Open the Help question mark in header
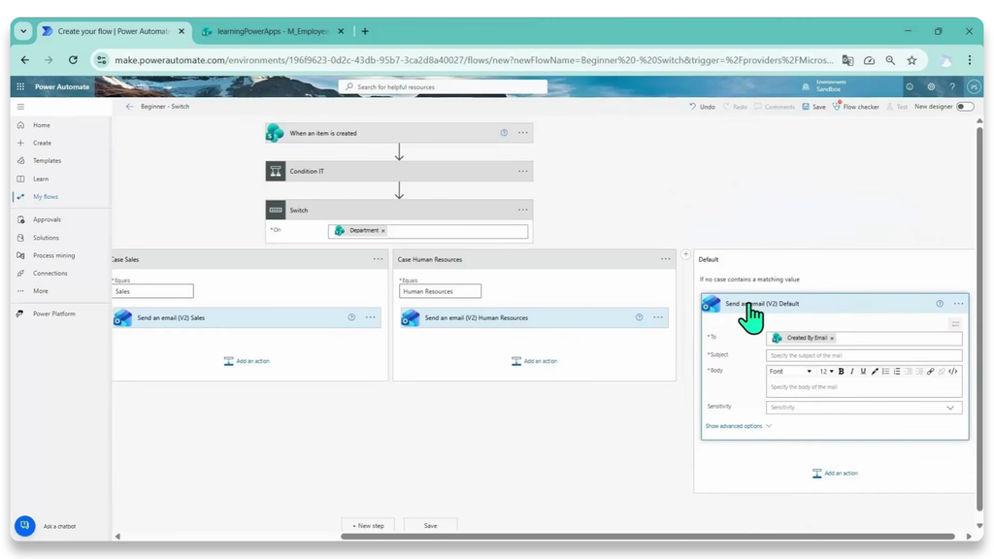The width and height of the screenshot is (994, 559). click(952, 86)
